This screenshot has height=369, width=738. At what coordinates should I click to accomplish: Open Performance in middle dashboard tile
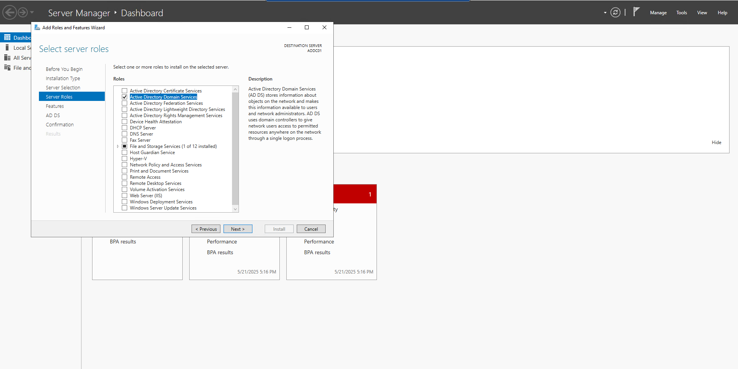(x=222, y=242)
